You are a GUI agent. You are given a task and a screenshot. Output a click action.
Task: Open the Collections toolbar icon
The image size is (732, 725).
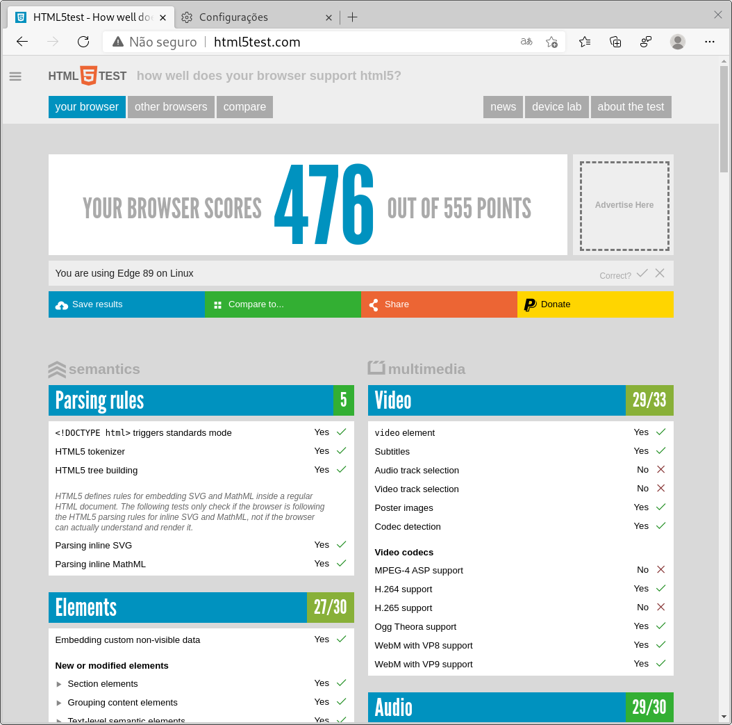pos(615,42)
